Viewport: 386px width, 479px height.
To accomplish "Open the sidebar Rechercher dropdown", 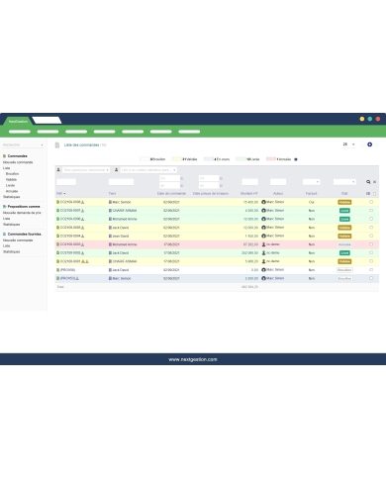I will point(23,144).
